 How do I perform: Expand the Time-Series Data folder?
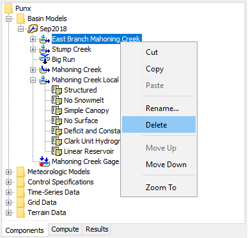coord(8,192)
